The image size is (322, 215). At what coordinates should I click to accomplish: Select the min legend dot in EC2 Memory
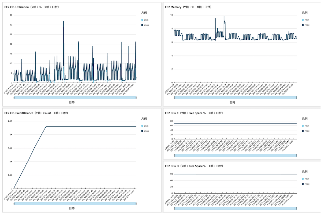pyautogui.click(x=303, y=20)
